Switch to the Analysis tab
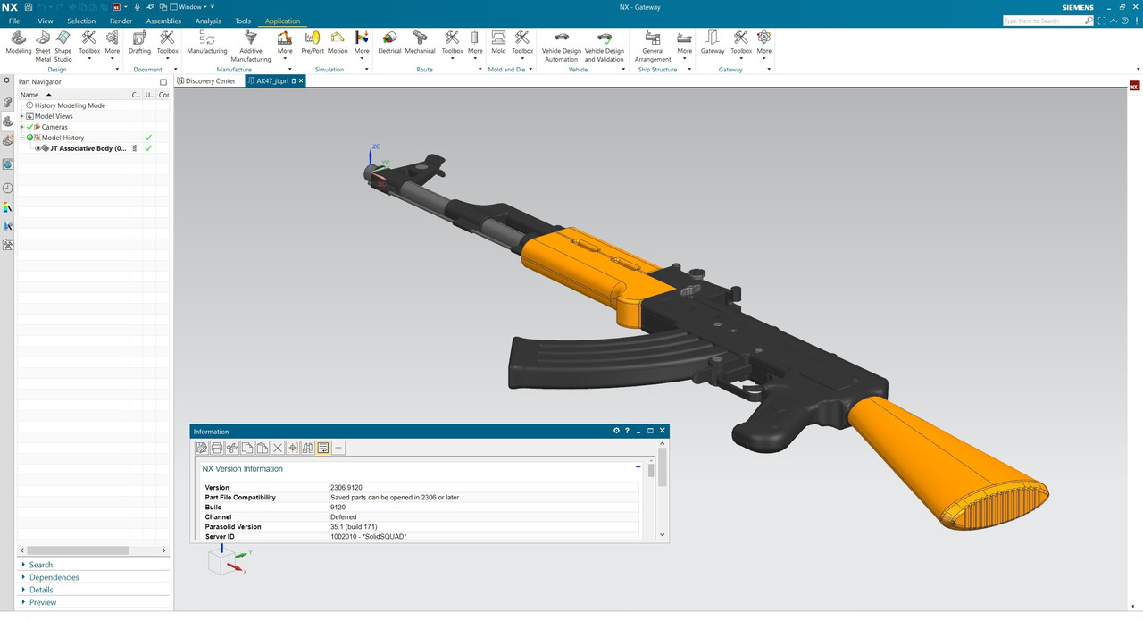Viewport: 1143px width, 621px height. point(208,21)
